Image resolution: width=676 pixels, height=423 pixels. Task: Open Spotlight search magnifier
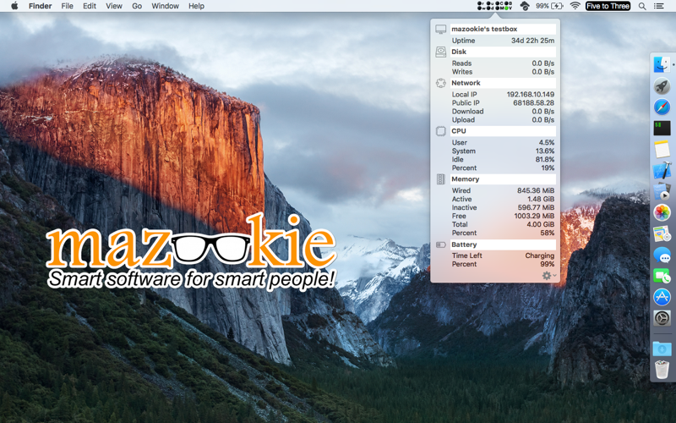(642, 6)
